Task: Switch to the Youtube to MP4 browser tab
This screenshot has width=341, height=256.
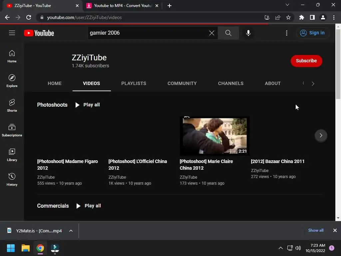Action: (x=123, y=6)
